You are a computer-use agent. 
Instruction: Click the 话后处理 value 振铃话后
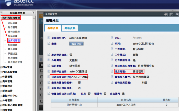point(136,71)
